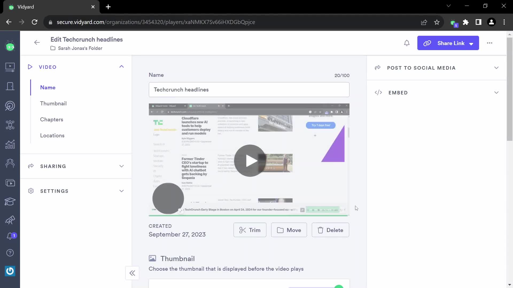Click the Edit Techcrunch headlines title

pos(87,39)
